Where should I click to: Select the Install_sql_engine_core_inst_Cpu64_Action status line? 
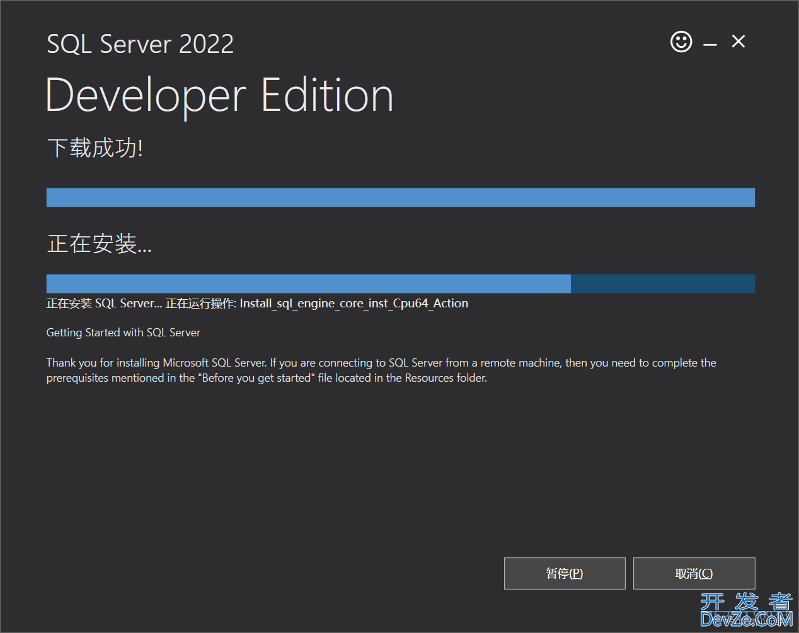click(257, 304)
